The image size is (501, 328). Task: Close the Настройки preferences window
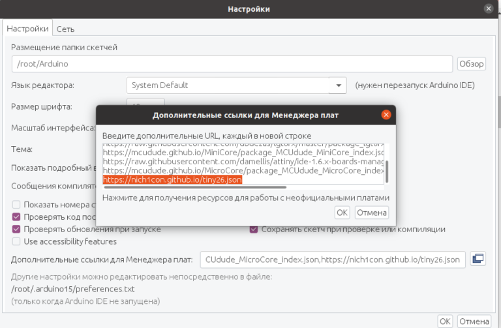point(488,8)
